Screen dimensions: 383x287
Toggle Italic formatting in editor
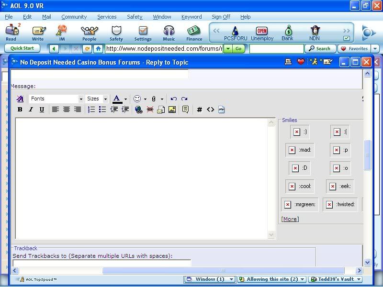[31, 110]
